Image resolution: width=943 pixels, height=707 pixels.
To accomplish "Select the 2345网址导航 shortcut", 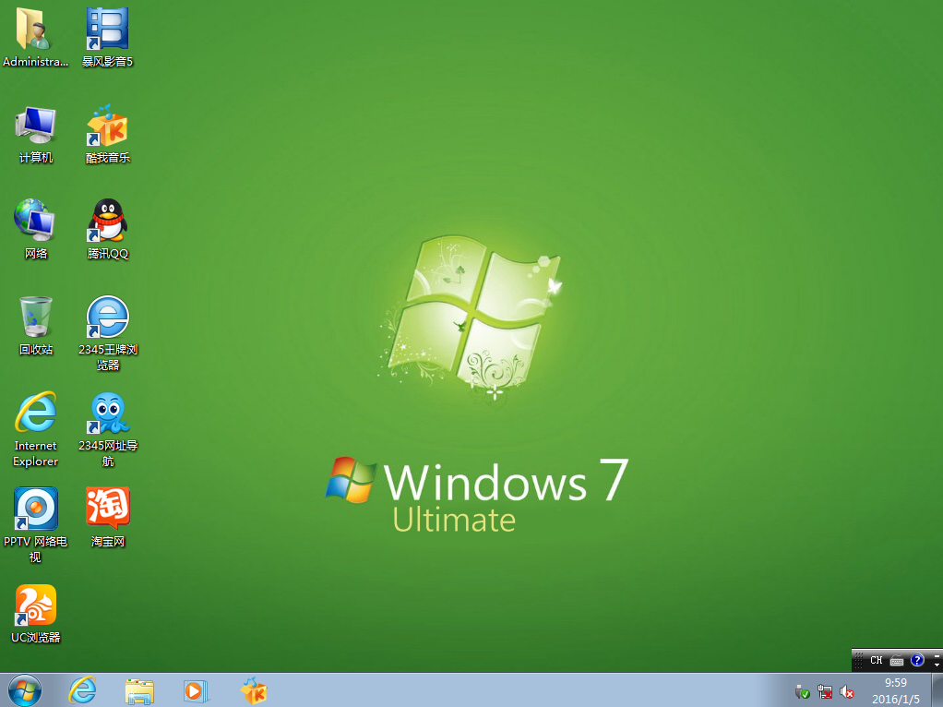I will pyautogui.click(x=107, y=414).
